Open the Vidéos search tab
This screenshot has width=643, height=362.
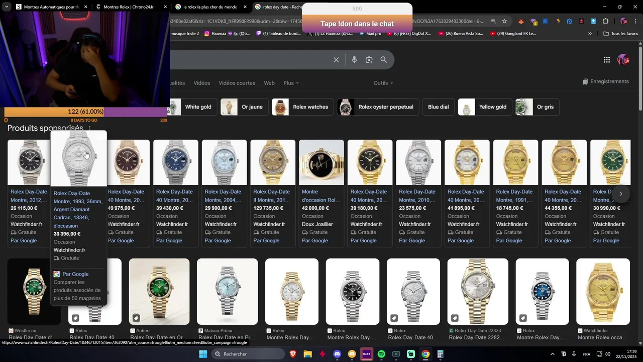click(202, 83)
